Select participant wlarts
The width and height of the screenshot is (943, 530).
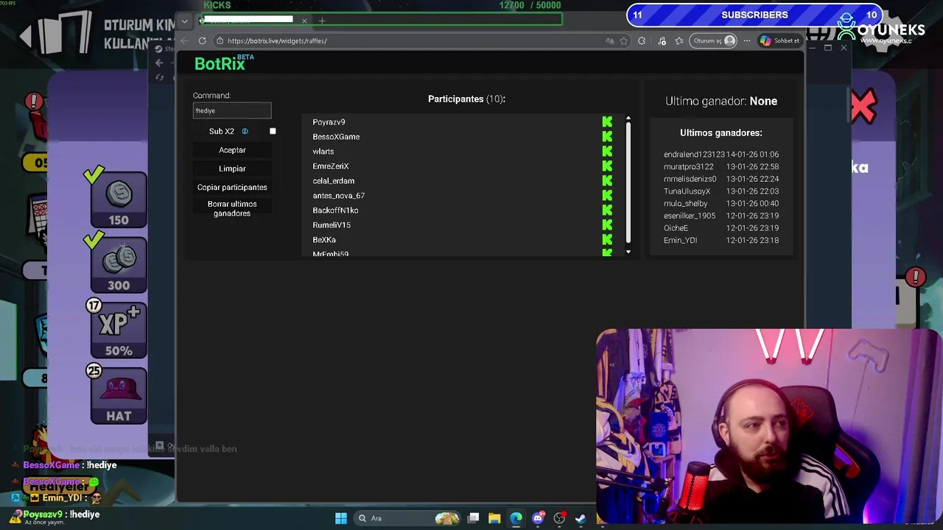point(323,152)
